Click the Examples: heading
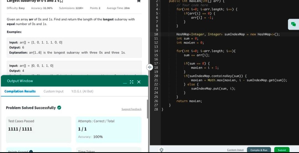Viewport: 299px width, 153px height. tap(14, 32)
